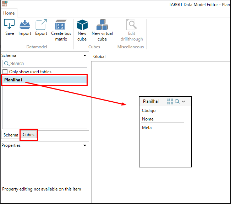Image resolution: width=231 pixels, height=204 pixels.
Task: Select the Meta column
Action: click(162, 128)
